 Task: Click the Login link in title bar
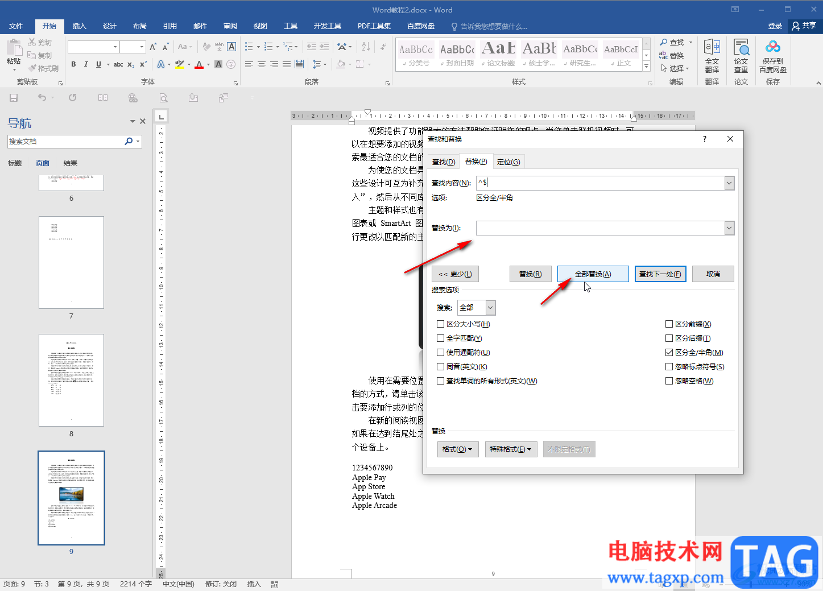click(775, 26)
